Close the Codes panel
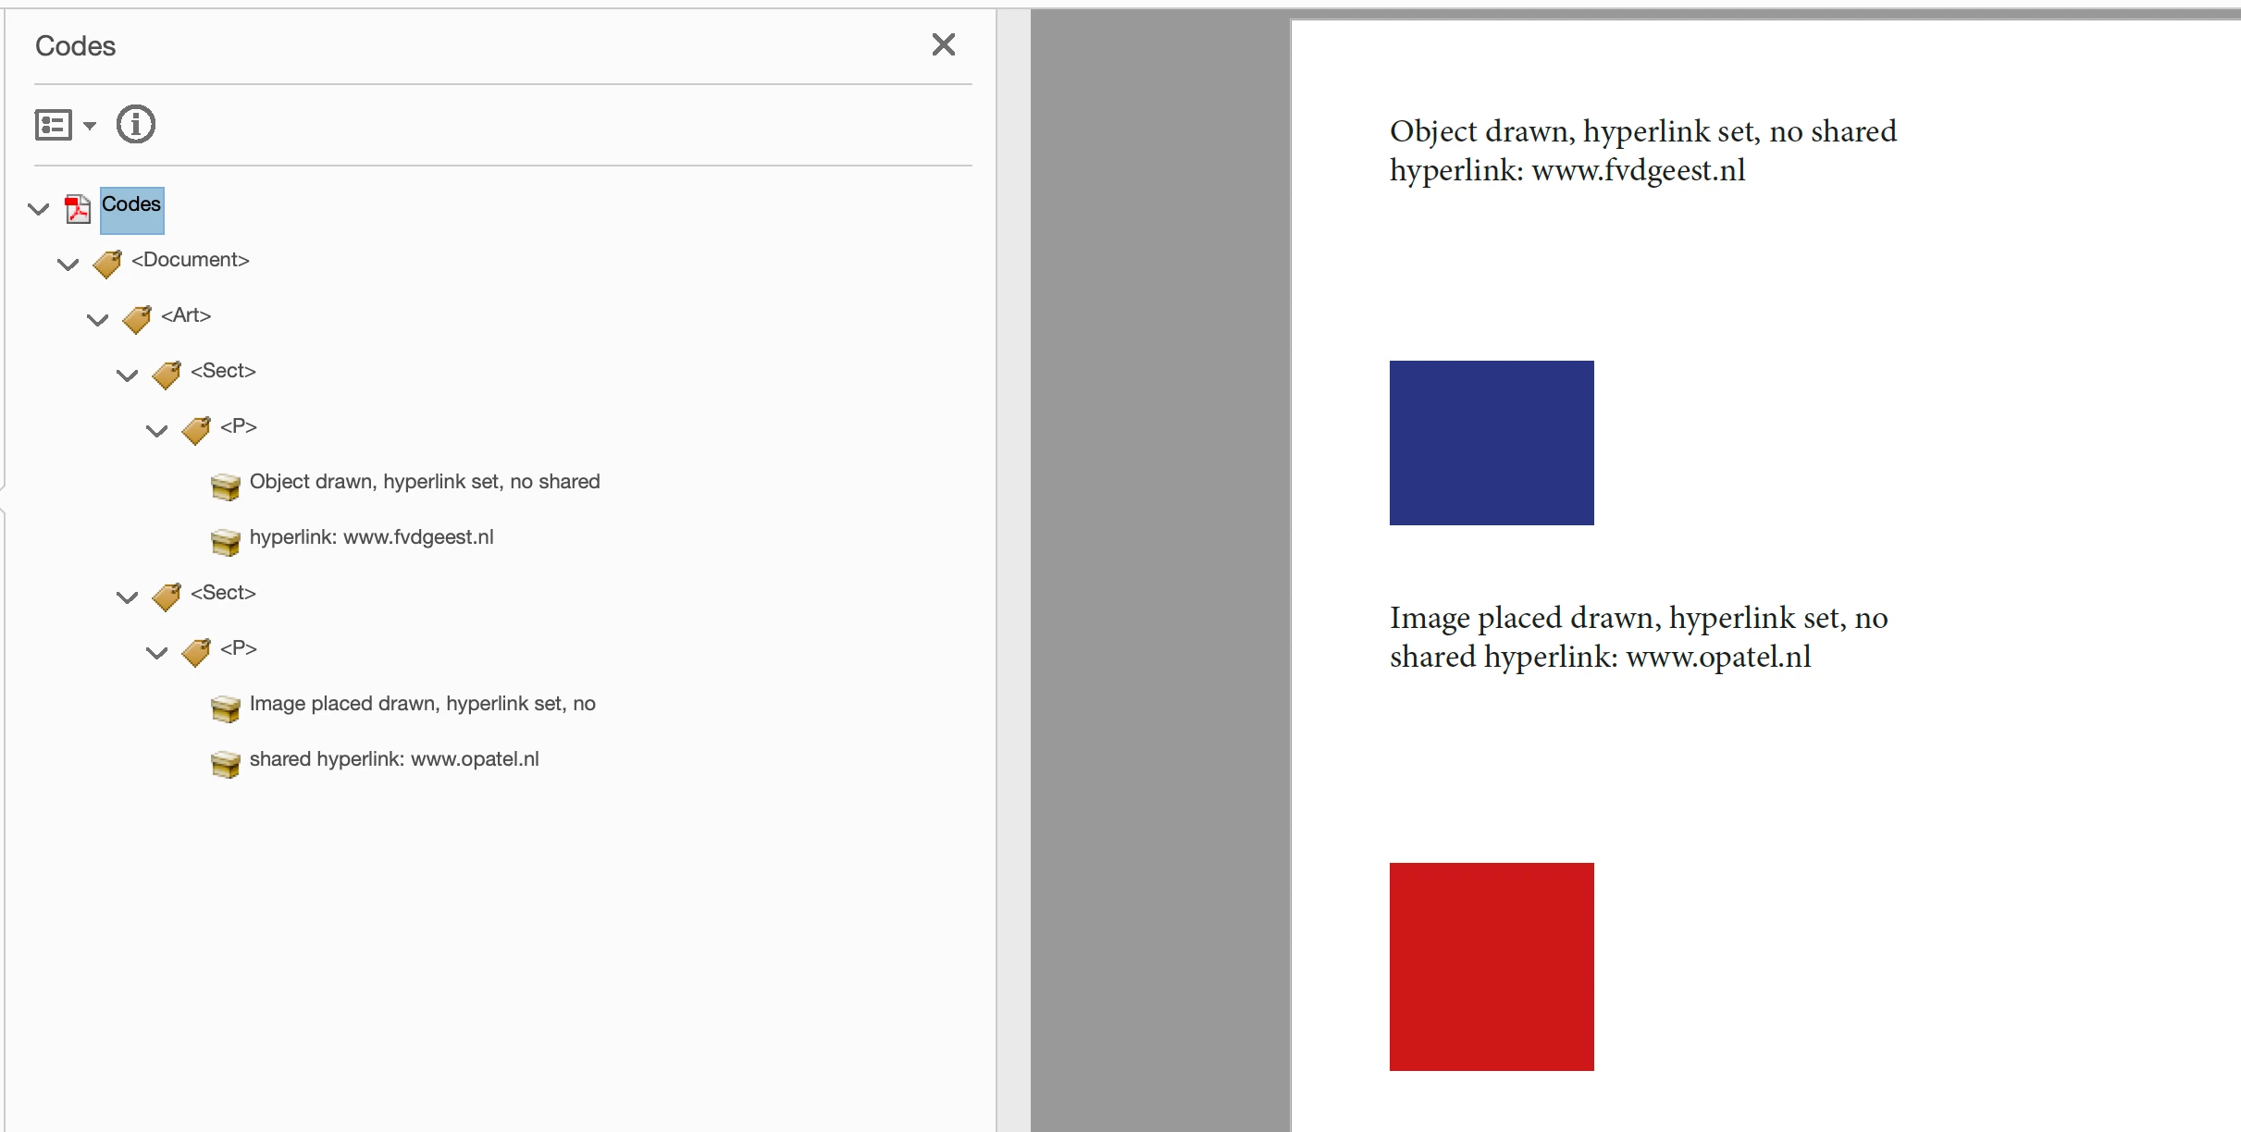Screen dimensions: 2241x1132 943,44
